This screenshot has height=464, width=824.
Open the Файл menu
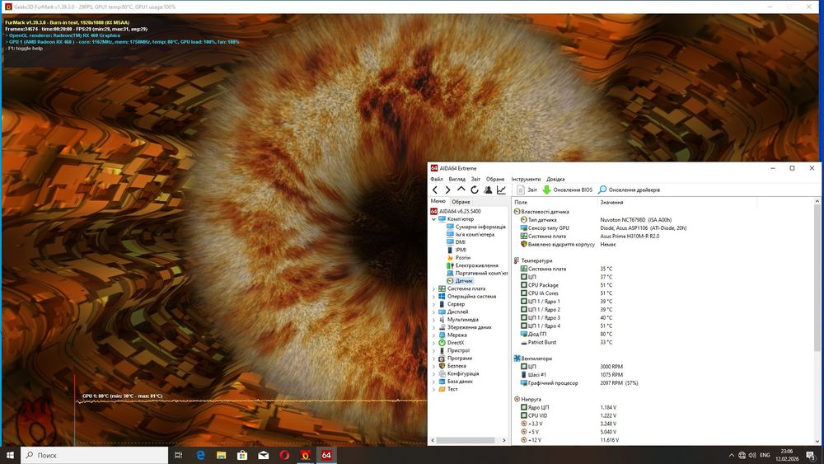coord(436,179)
